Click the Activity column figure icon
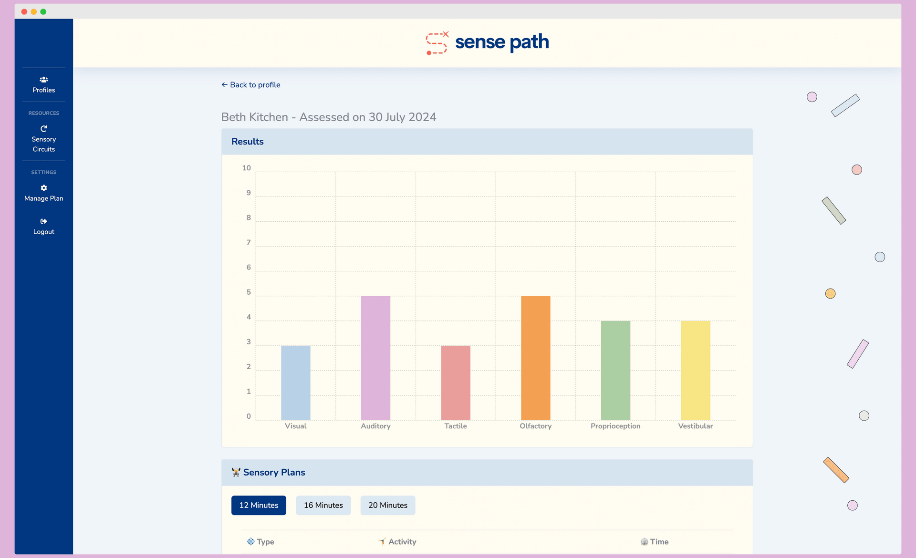The width and height of the screenshot is (916, 558). click(x=382, y=541)
